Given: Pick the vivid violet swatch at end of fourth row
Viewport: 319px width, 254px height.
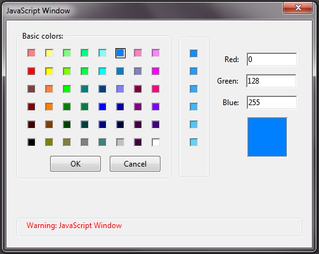Looking at the screenshot, I should [x=155, y=107].
